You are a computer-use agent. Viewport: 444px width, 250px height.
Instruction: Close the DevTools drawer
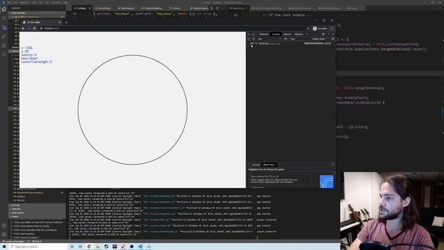(333, 165)
